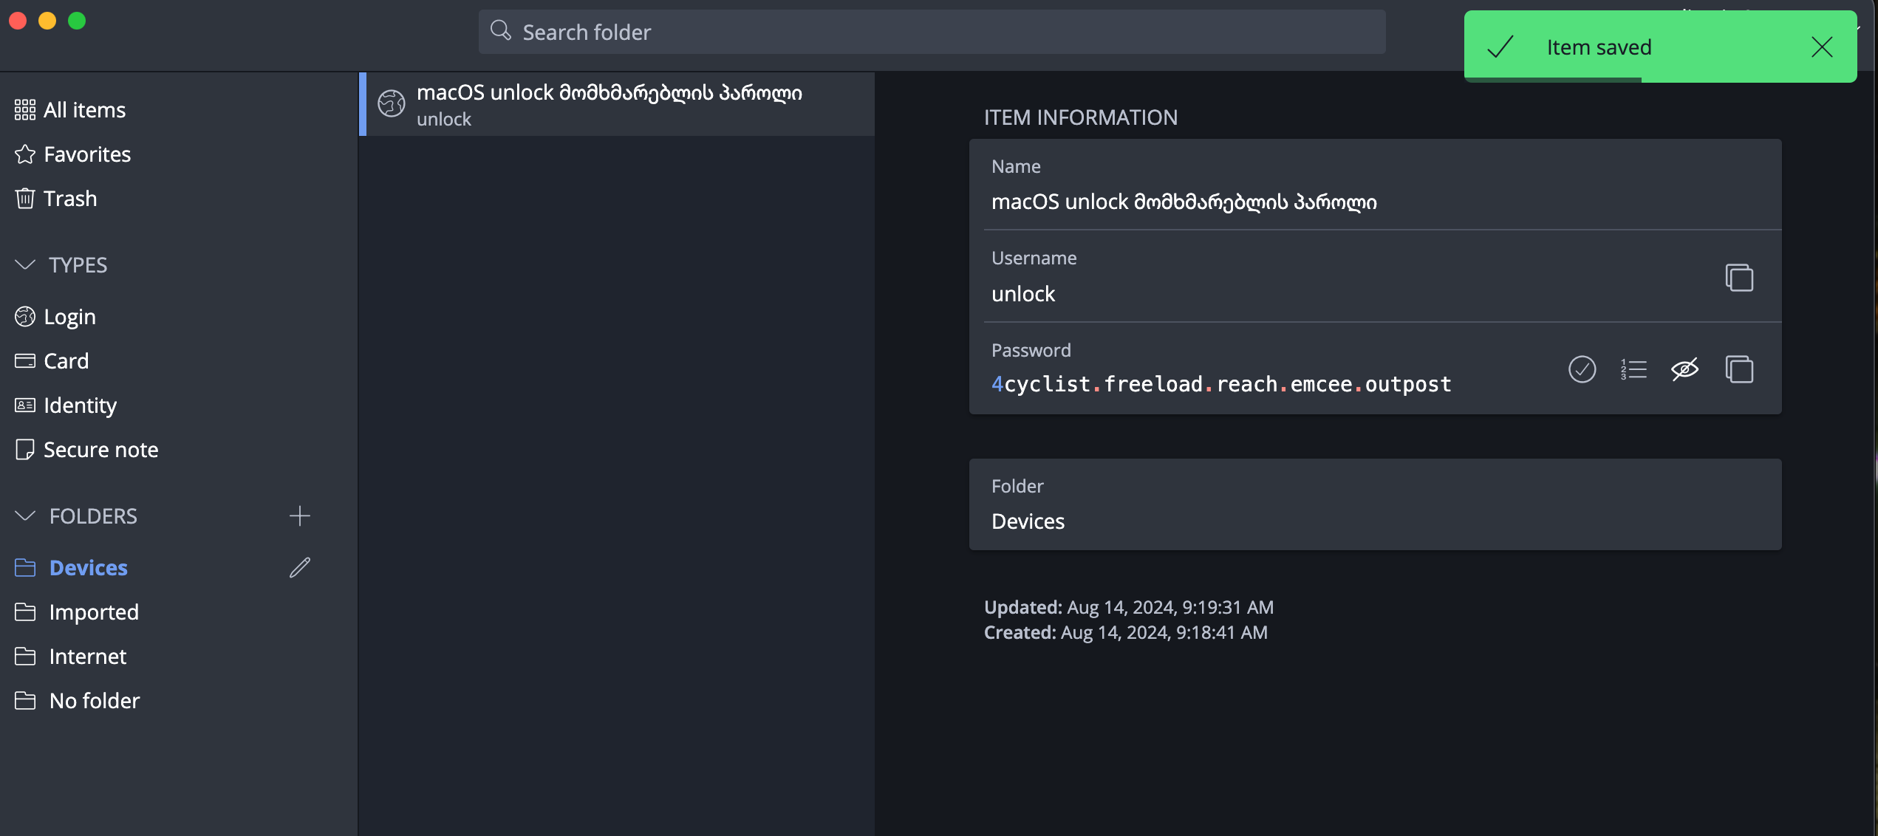The height and width of the screenshot is (836, 1878).
Task: Collapse the TYPES section
Action: 25,264
